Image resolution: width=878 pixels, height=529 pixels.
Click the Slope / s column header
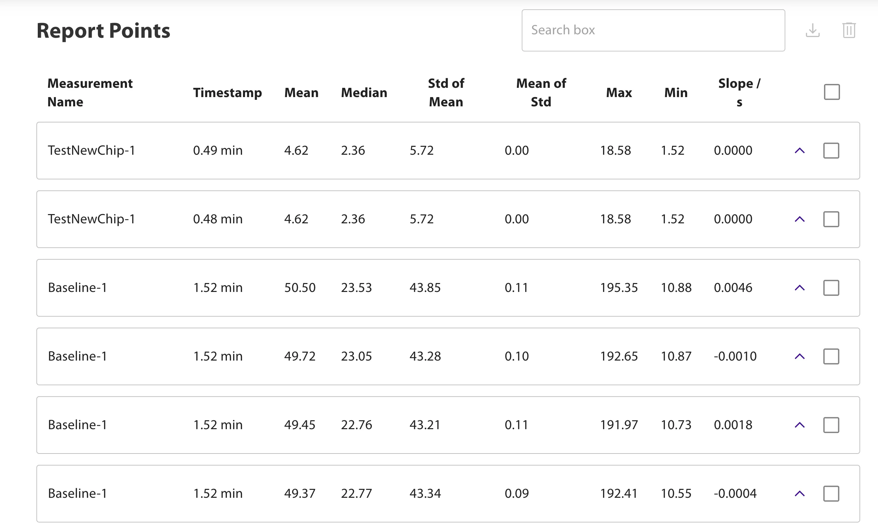(x=739, y=93)
